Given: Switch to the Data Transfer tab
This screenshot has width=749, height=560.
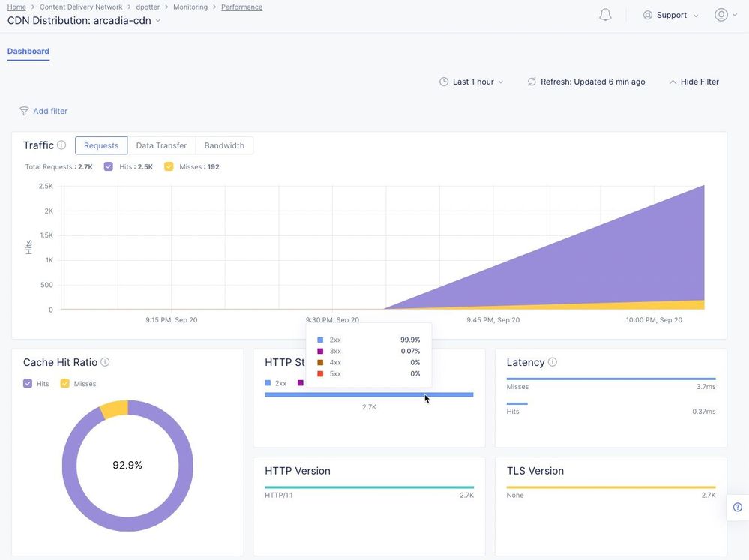Looking at the screenshot, I should 161,145.
